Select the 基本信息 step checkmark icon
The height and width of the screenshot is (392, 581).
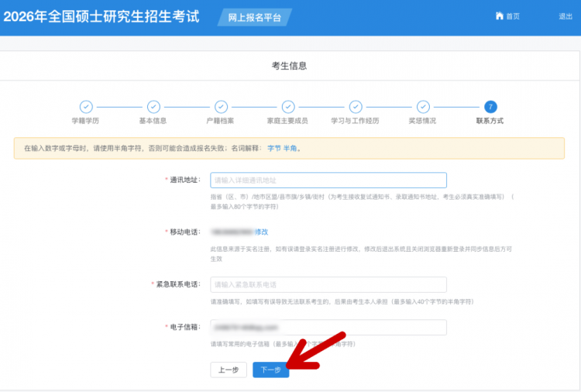[153, 107]
